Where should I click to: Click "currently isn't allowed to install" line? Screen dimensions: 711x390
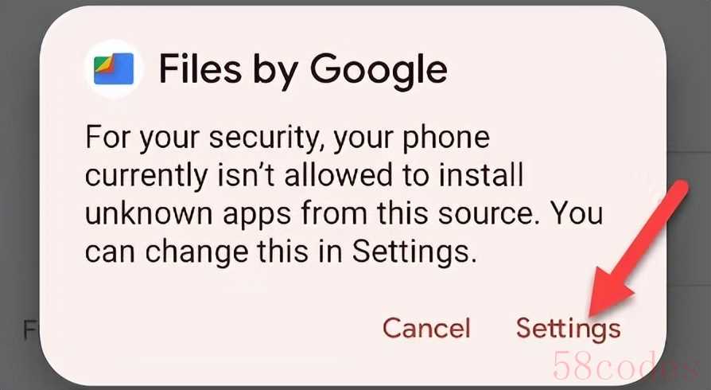click(305, 175)
